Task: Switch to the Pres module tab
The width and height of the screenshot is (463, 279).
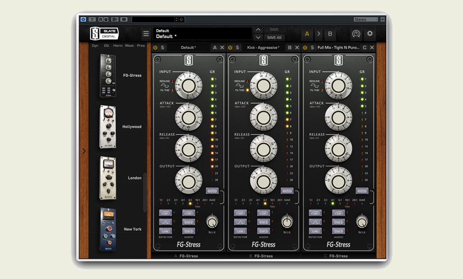Action: (x=141, y=45)
